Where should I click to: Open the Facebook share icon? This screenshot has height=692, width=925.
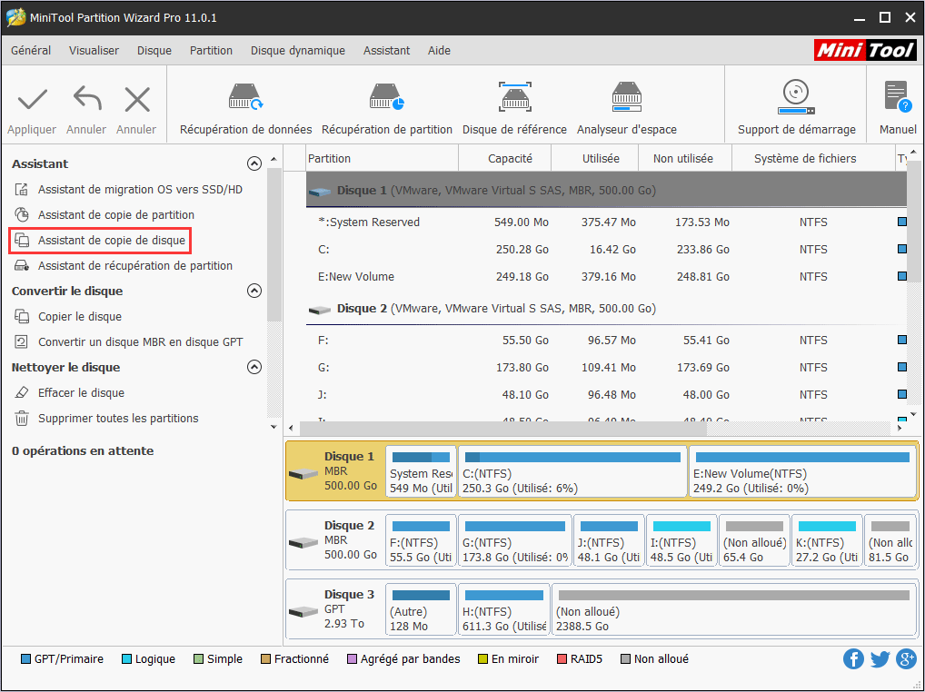point(853,659)
